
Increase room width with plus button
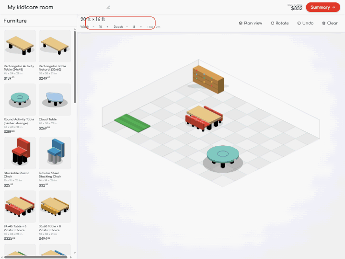tap(107, 27)
